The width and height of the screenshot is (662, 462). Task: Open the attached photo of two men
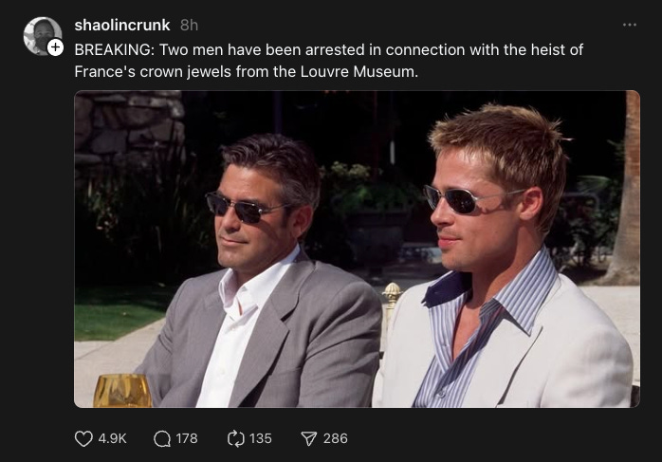(357, 249)
